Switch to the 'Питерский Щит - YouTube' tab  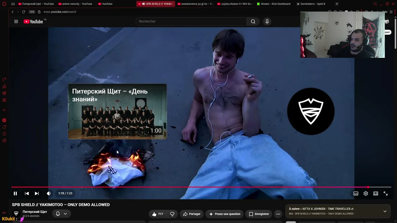tap(36, 4)
